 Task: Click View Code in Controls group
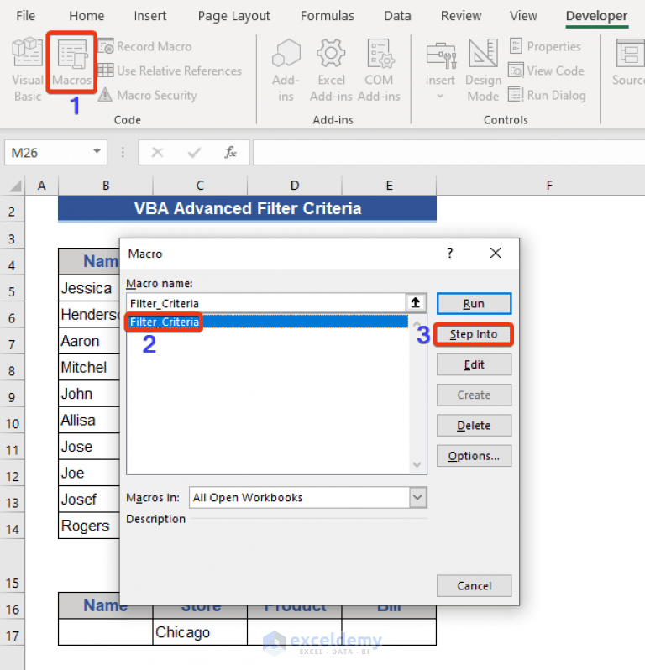pyautogui.click(x=546, y=71)
